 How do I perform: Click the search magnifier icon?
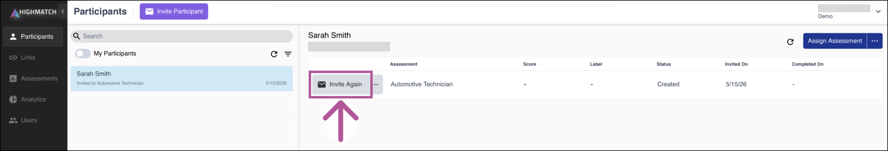(77, 36)
